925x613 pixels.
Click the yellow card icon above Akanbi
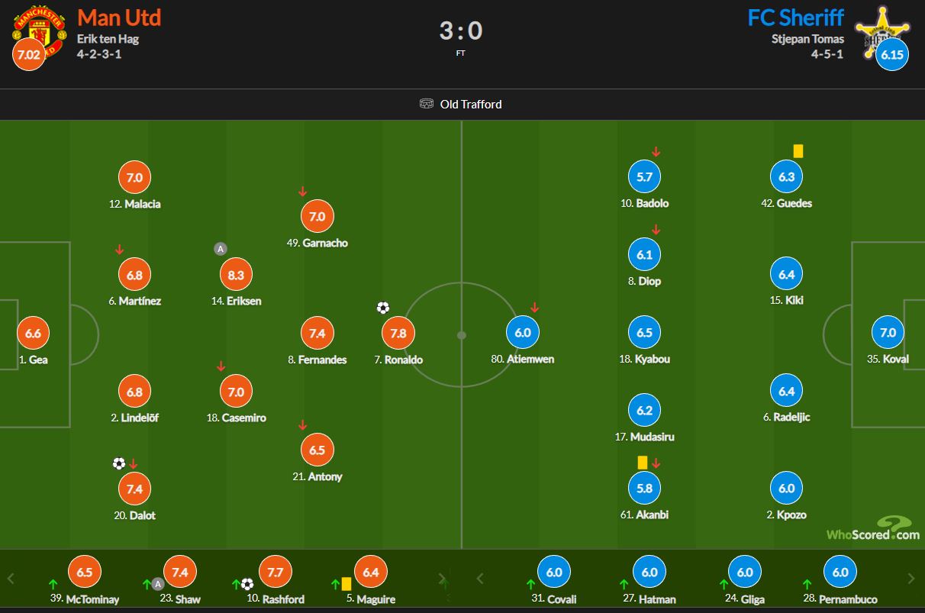tap(642, 462)
